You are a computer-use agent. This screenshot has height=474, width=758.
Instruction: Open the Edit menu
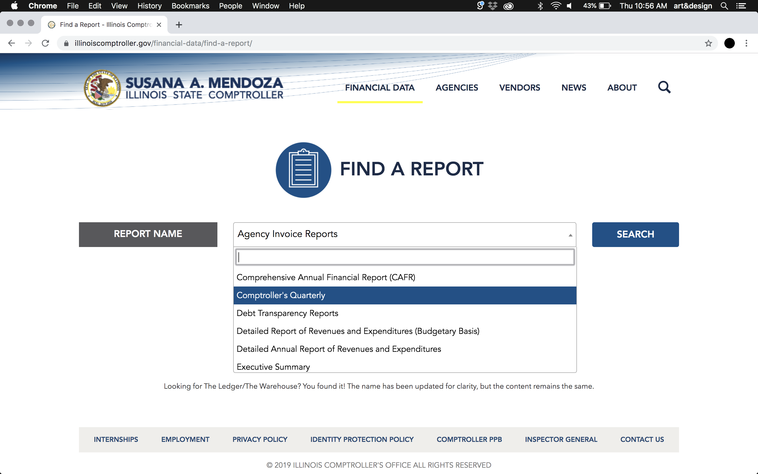click(x=94, y=6)
